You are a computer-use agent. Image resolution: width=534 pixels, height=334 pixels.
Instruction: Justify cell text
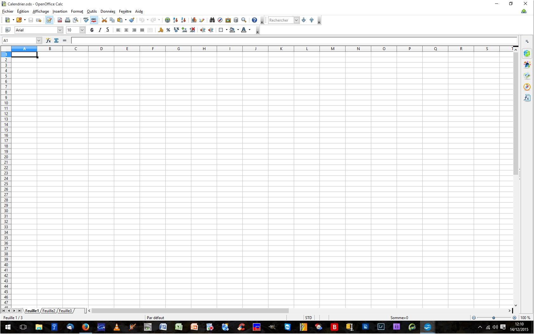coord(142,30)
